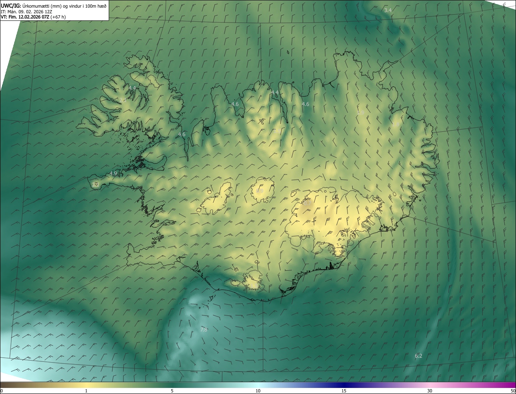Click the color scale tick label 30

[430, 391]
